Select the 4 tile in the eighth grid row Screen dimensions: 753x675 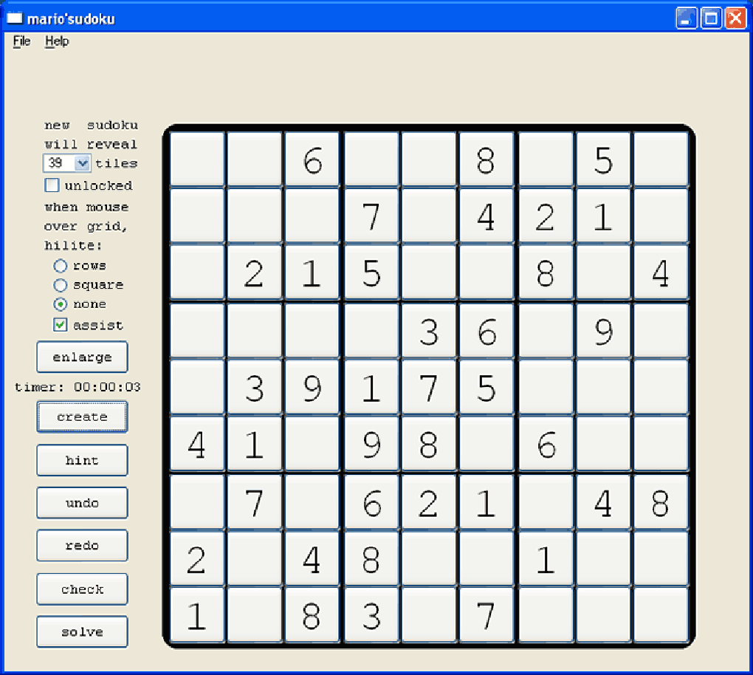point(312,559)
